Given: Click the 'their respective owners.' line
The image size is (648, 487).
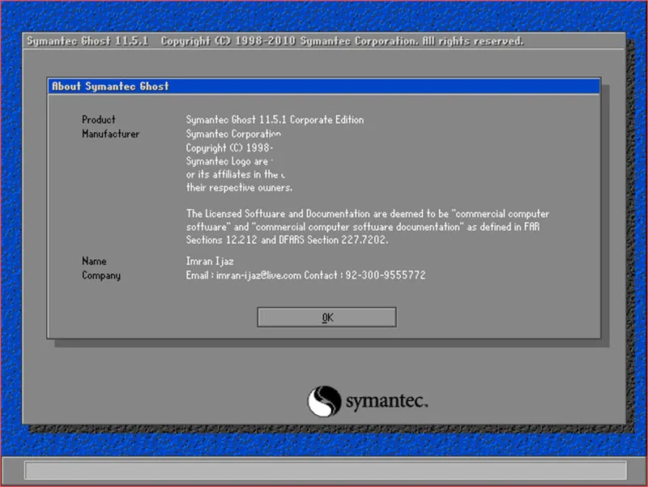Looking at the screenshot, I should tap(239, 188).
